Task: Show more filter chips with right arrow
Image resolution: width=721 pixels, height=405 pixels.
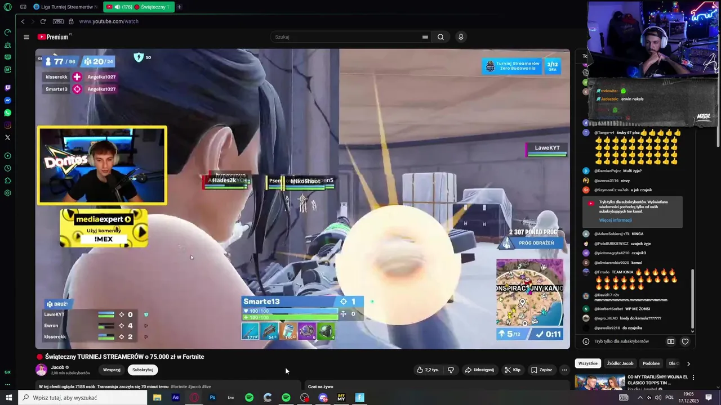Action: pos(688,364)
